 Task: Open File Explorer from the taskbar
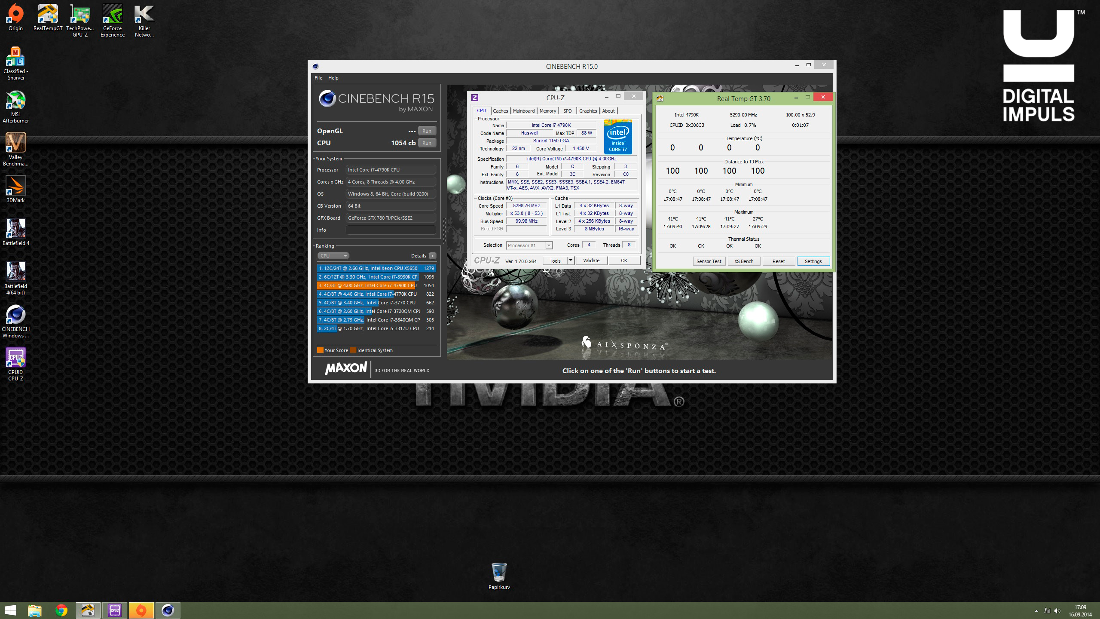point(35,610)
